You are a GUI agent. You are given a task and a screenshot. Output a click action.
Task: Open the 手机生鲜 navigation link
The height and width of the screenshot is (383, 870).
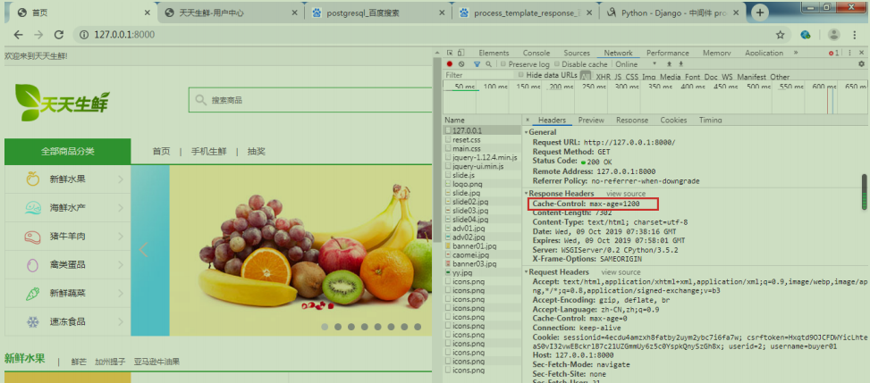coord(208,151)
